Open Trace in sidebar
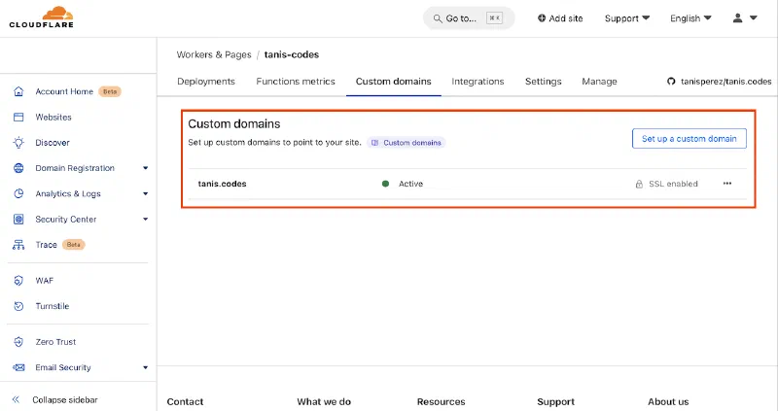This screenshot has width=778, height=411. [46, 245]
